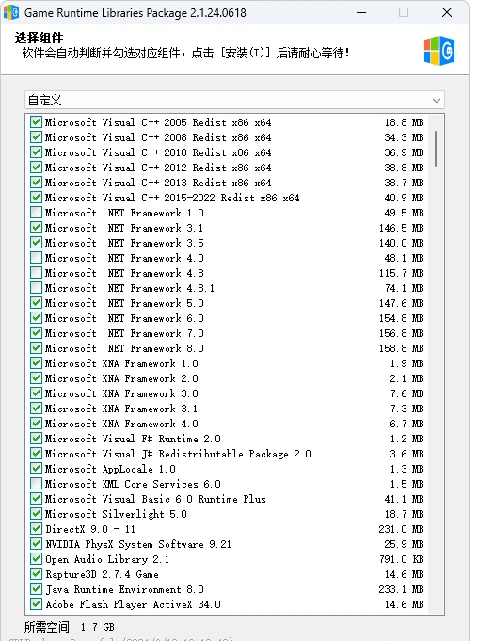Screen dimensions: 478x641
Task: Uncheck XNA Framework 2.0 checkbox
Action: pos(36,378)
